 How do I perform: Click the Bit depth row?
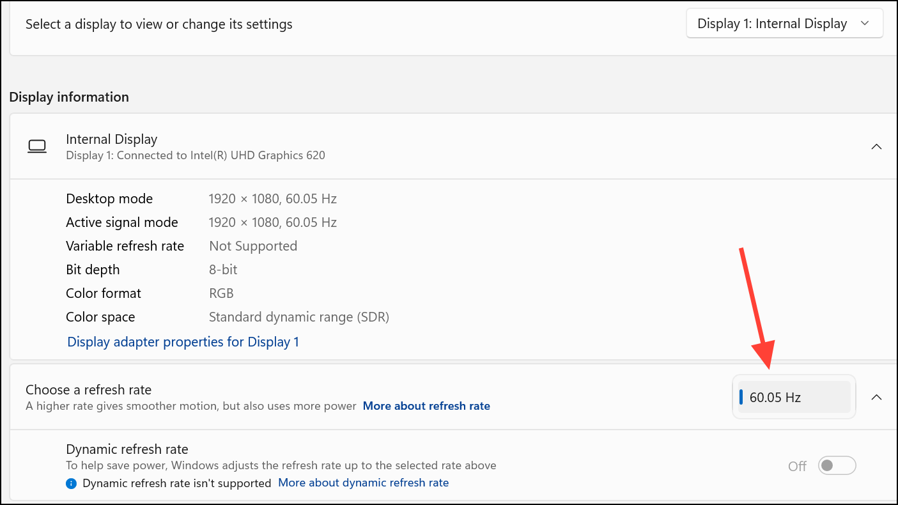pyautogui.click(x=93, y=269)
